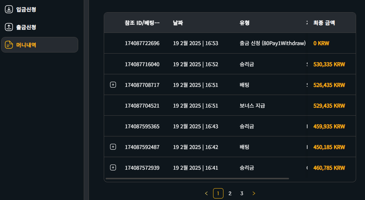This screenshot has height=200, width=365.
Task: Click the 출금신청 withdraw icon
Action: [9, 27]
